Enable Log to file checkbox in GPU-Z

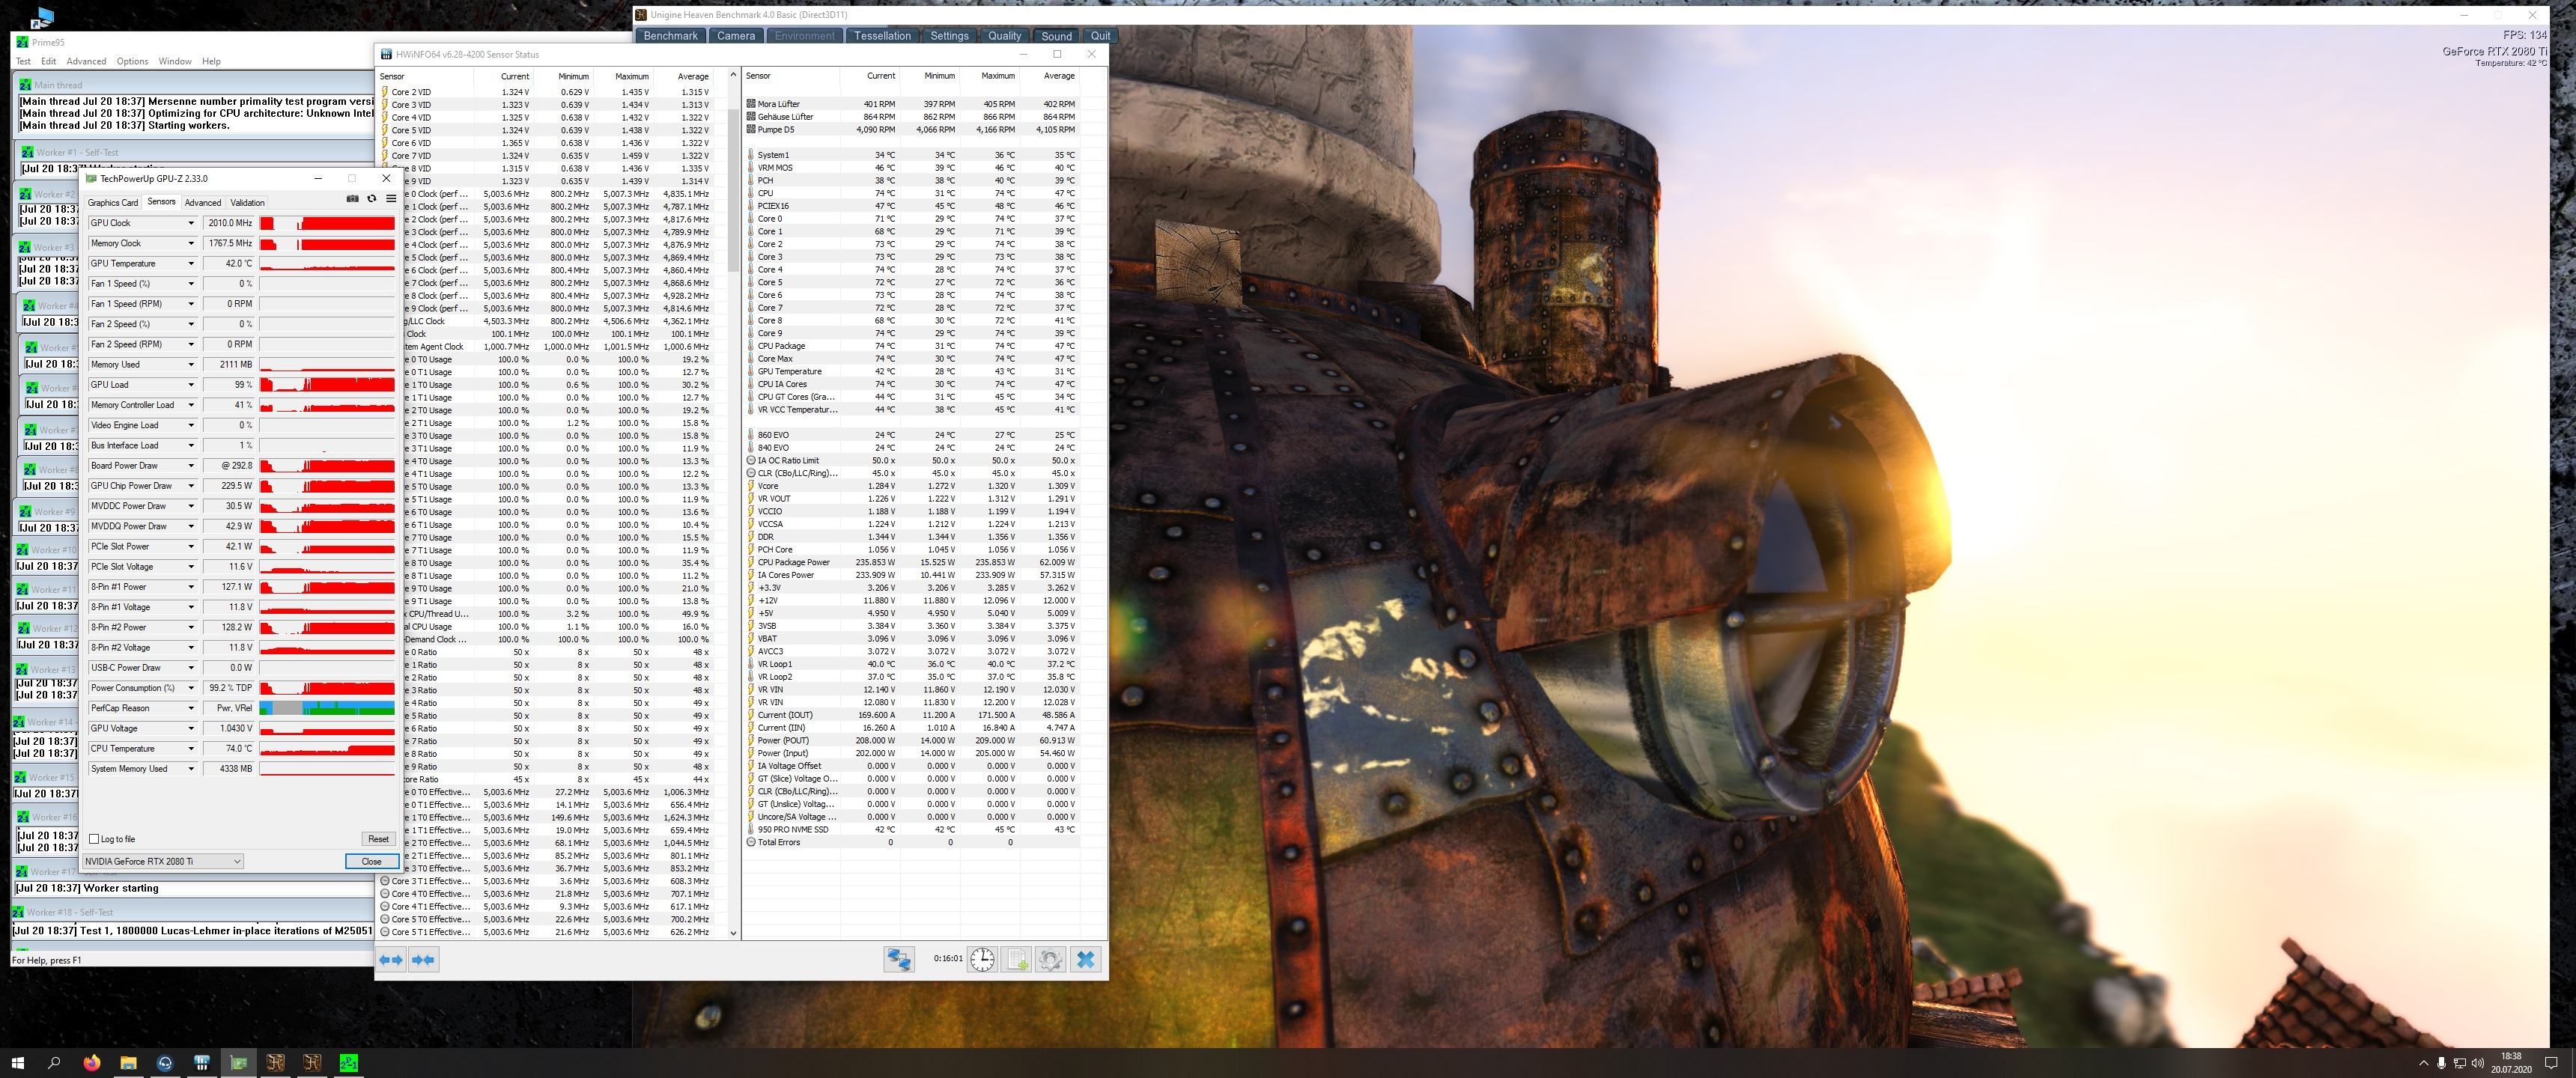pyautogui.click(x=94, y=839)
